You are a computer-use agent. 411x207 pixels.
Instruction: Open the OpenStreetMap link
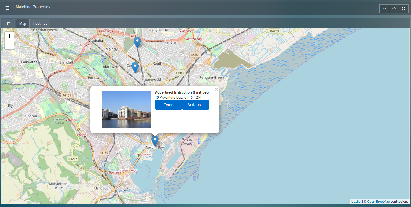pos(378,202)
